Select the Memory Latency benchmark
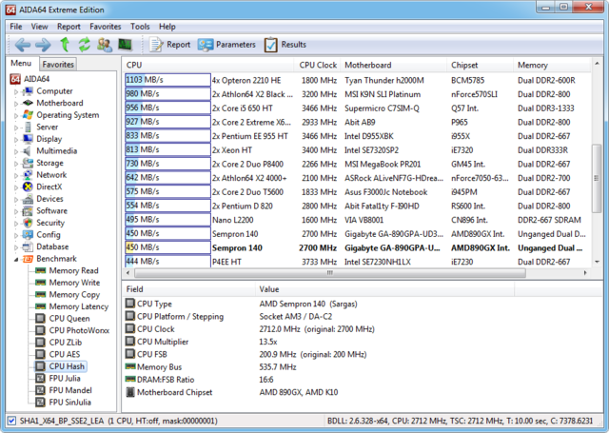This screenshot has width=609, height=433. pyautogui.click(x=80, y=306)
